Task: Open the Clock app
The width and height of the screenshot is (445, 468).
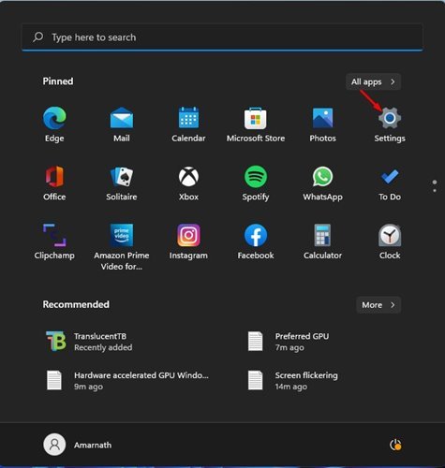Action: tap(390, 241)
